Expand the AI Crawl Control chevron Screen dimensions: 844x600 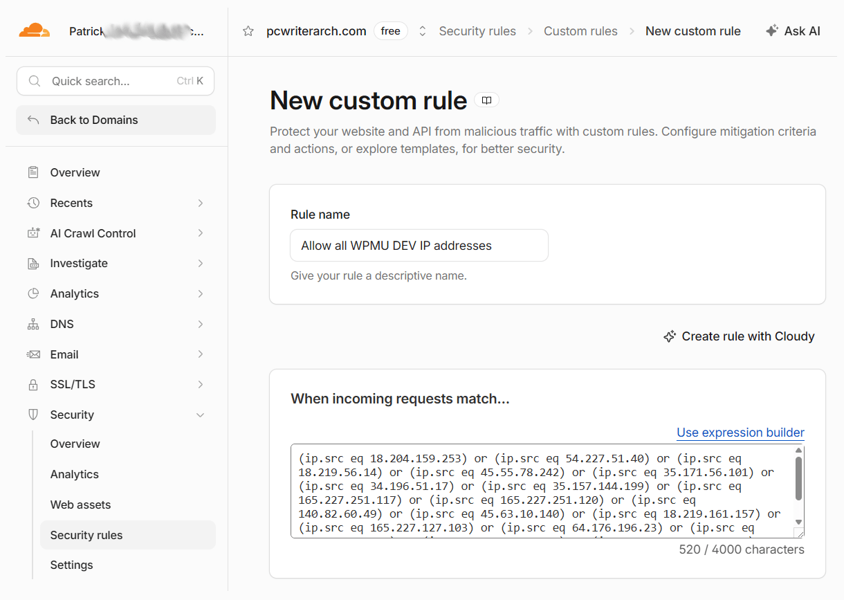[x=201, y=233]
